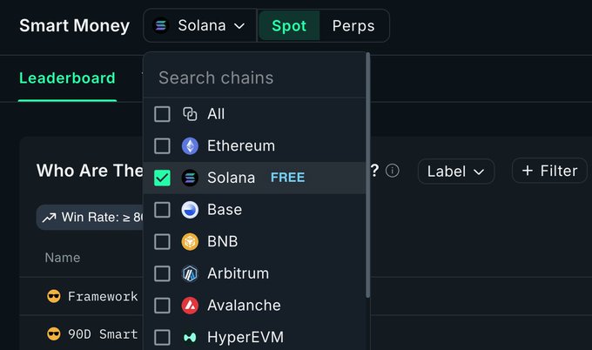592x350 pixels.
Task: Click the Base chain logo icon
Action: 190,210
